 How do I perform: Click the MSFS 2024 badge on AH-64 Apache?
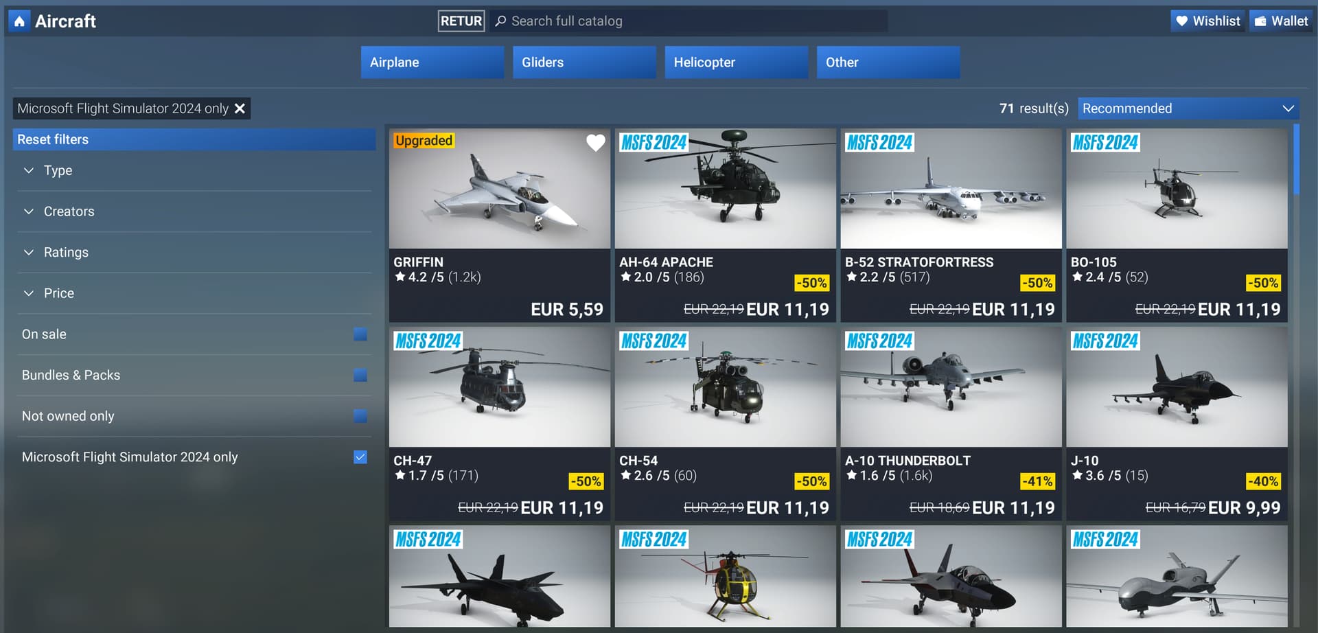coord(654,143)
